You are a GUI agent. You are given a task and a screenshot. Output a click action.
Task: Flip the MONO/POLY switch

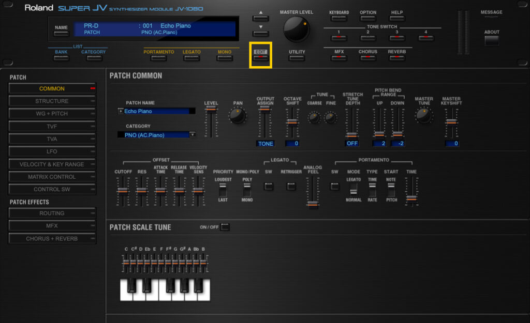(x=247, y=190)
